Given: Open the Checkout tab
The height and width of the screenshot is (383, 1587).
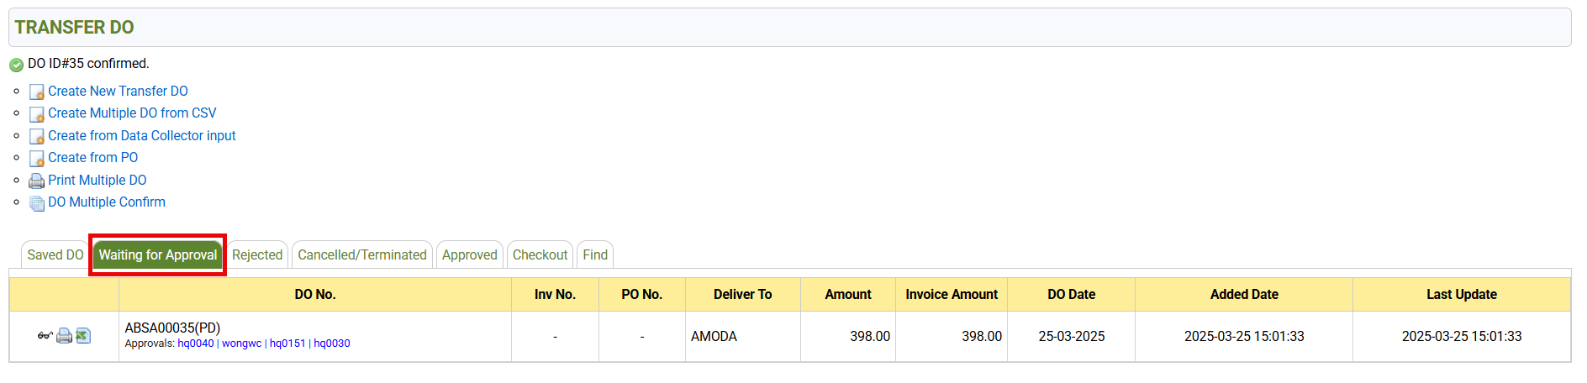Looking at the screenshot, I should [x=540, y=254].
